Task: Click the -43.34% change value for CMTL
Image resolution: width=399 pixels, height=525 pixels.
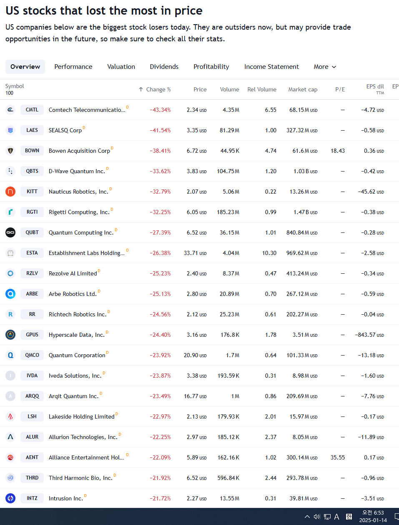Action: (x=161, y=110)
